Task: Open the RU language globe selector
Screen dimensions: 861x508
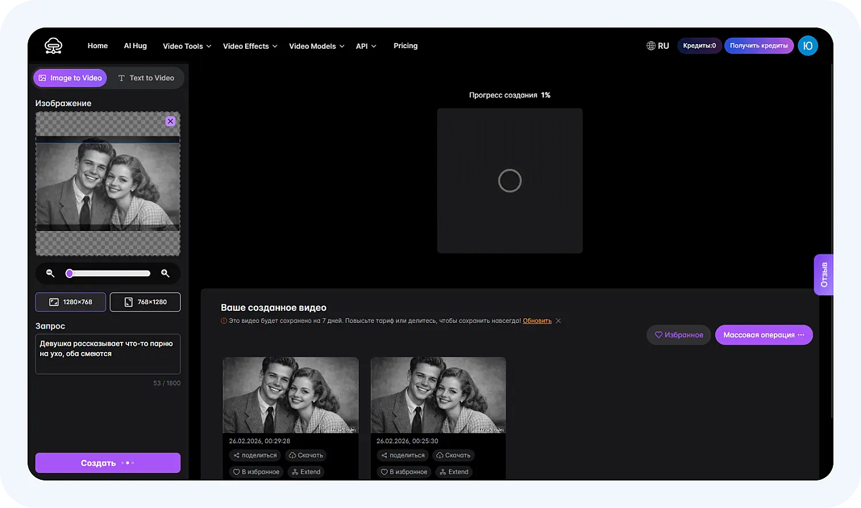Action: click(657, 45)
